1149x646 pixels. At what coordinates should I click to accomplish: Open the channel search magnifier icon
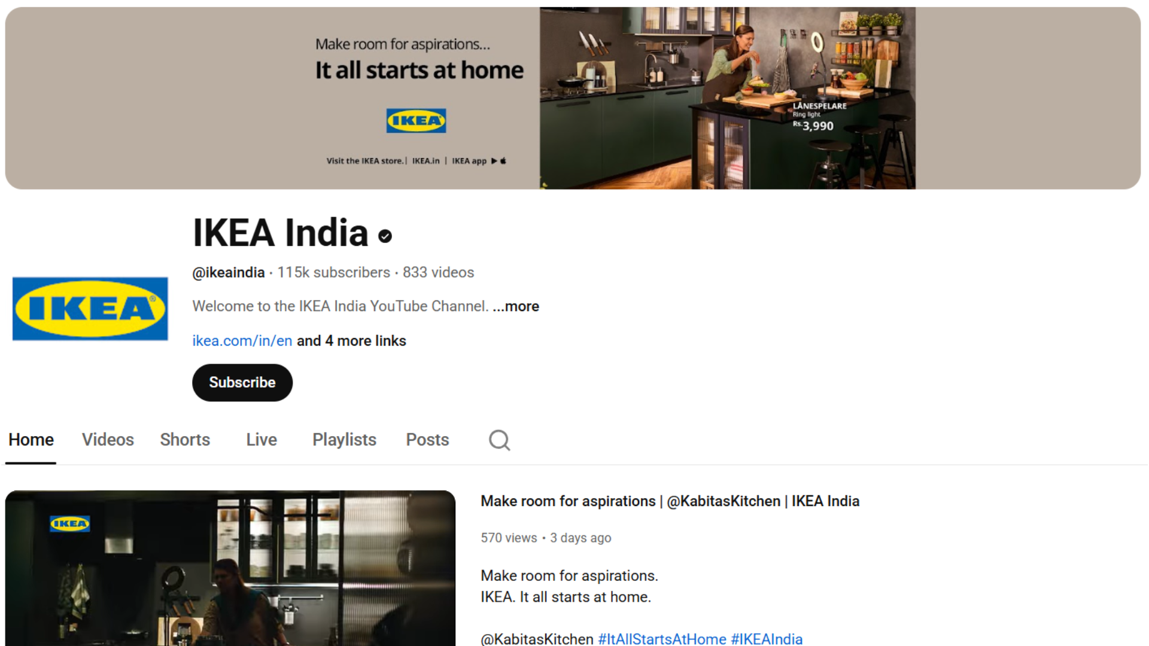(499, 440)
